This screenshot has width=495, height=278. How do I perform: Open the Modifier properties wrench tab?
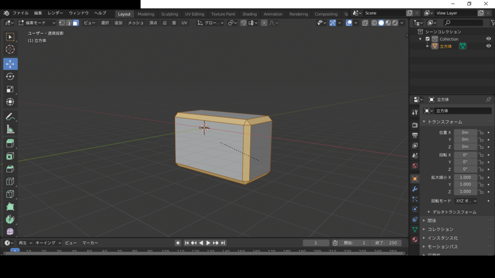(415, 189)
